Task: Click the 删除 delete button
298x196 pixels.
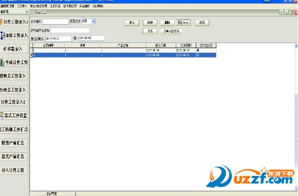Action: click(x=167, y=23)
